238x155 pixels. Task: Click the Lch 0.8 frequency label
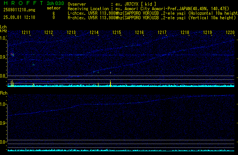pos(3,76)
